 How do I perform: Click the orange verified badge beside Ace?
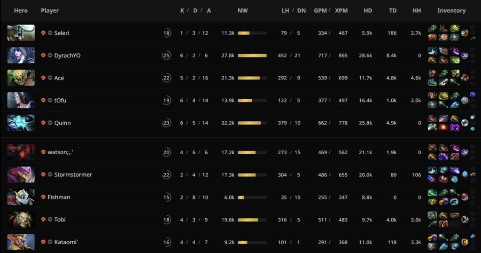[43, 78]
